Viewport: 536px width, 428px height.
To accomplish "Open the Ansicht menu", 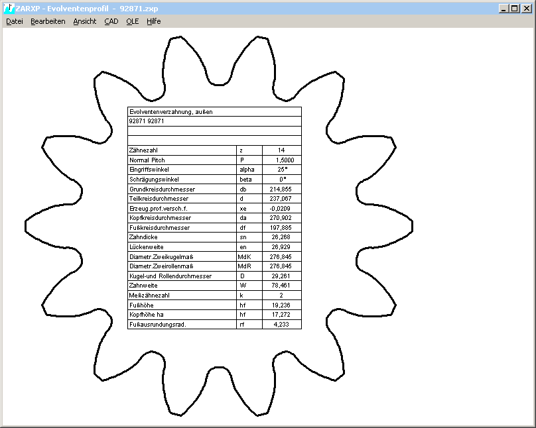I will click(85, 21).
